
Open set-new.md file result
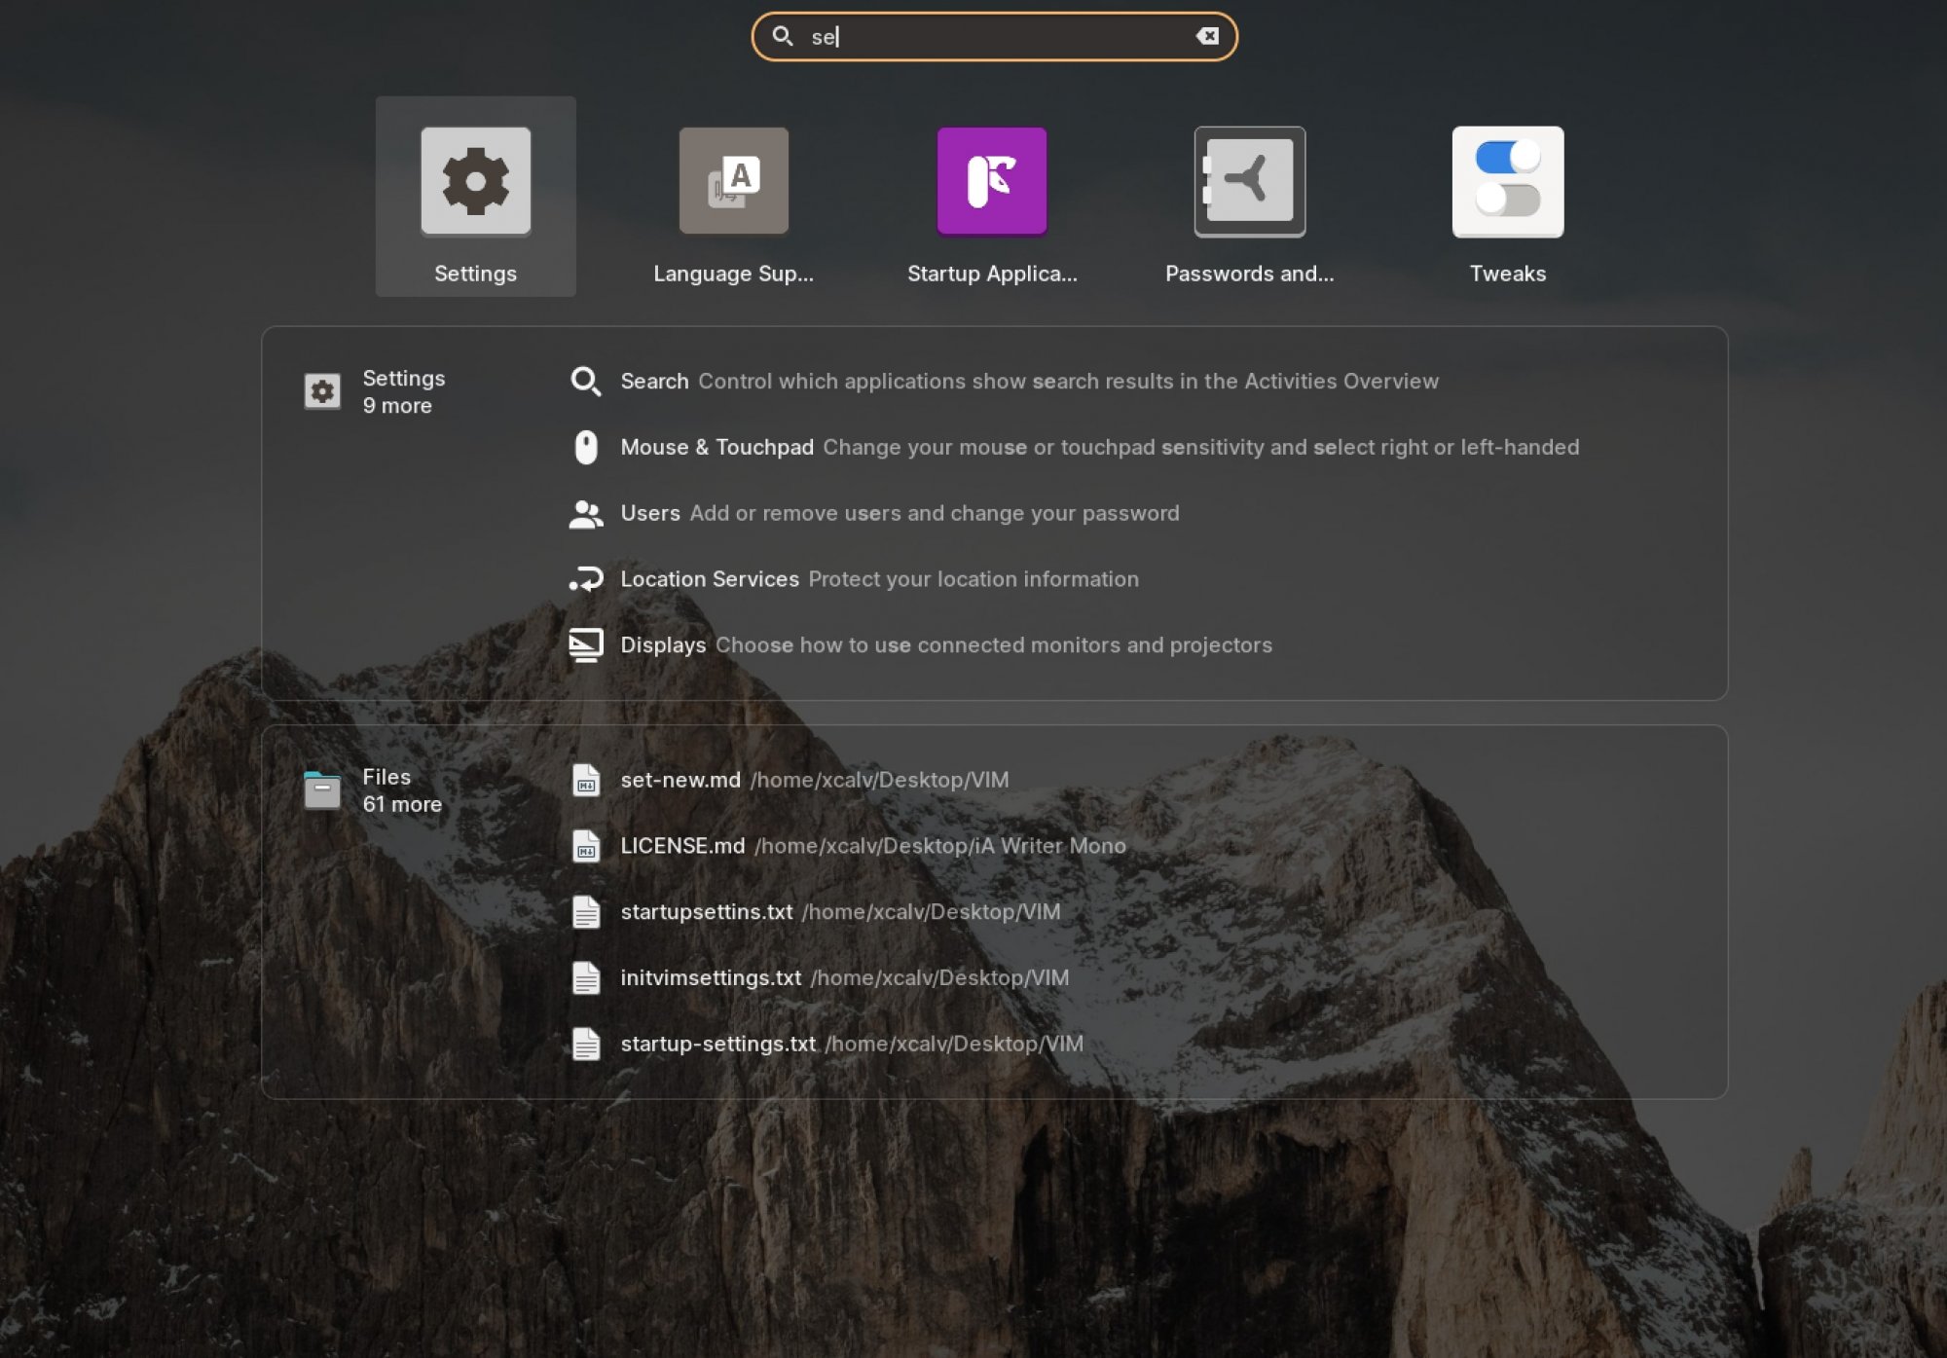(814, 780)
